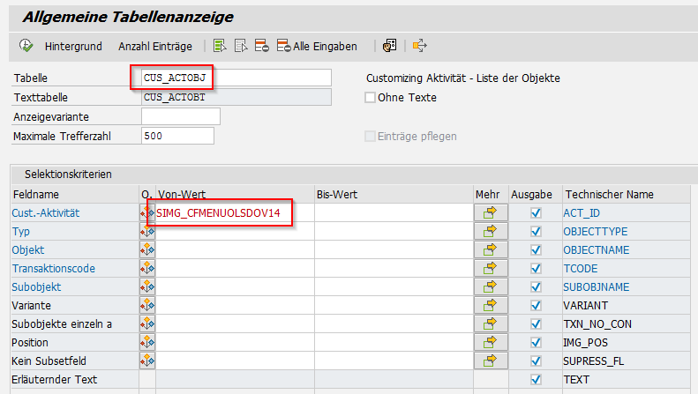698x394 pixels.
Task: Click the green list selection fields icon
Action: (220, 45)
